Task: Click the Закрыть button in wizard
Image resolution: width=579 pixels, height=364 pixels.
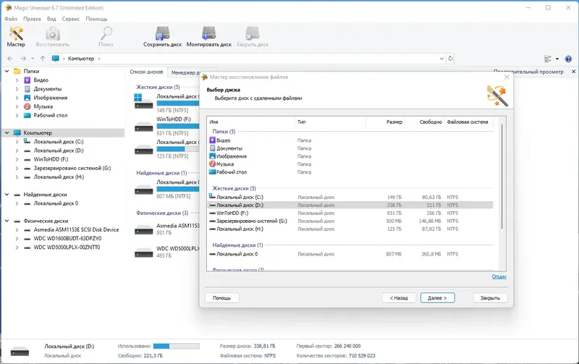Action: [x=490, y=298]
